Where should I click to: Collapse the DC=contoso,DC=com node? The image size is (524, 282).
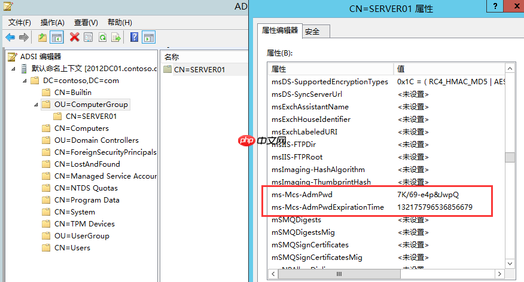pyautogui.click(x=25, y=81)
